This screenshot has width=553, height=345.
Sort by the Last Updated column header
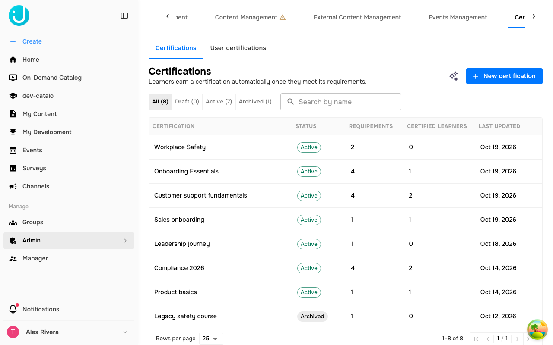coord(499,126)
